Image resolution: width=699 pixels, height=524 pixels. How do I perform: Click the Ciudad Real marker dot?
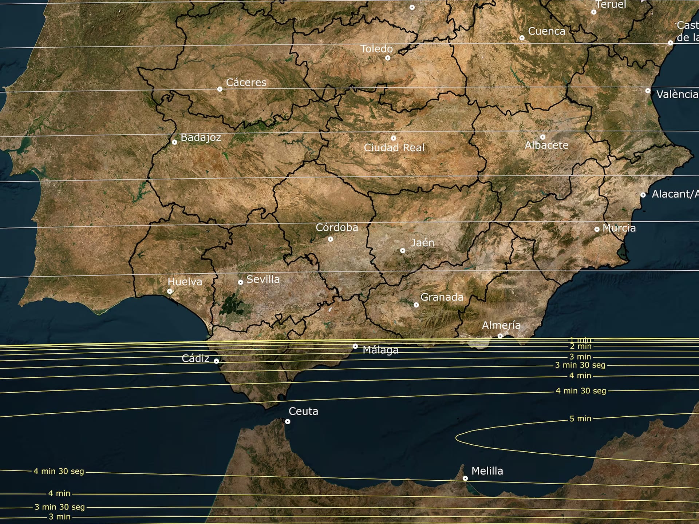[x=394, y=138]
